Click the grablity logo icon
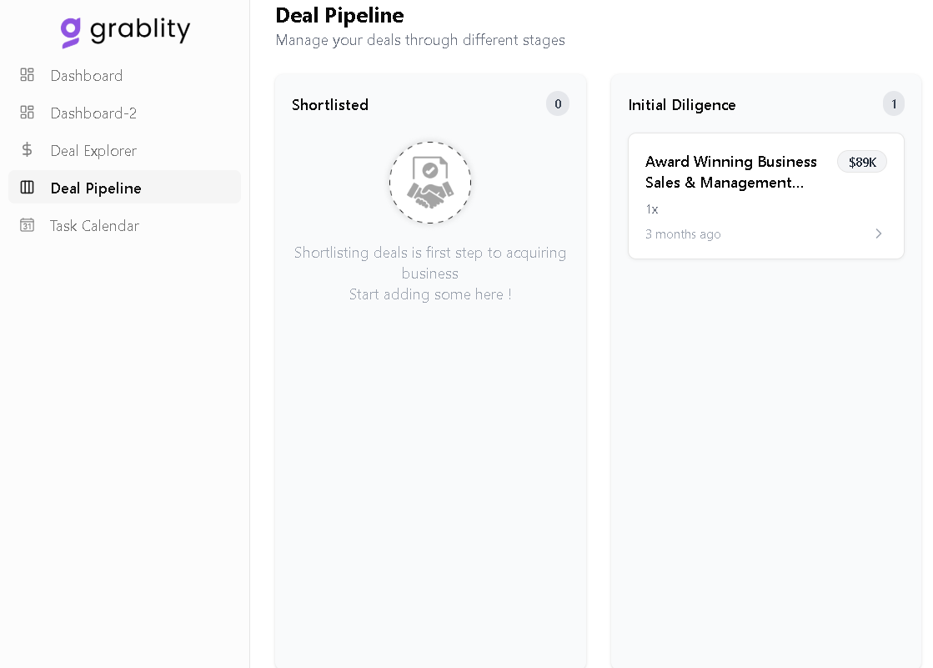 point(71,33)
